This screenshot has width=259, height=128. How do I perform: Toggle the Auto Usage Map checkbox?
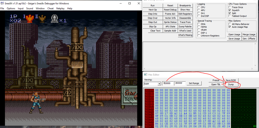tap(230, 27)
